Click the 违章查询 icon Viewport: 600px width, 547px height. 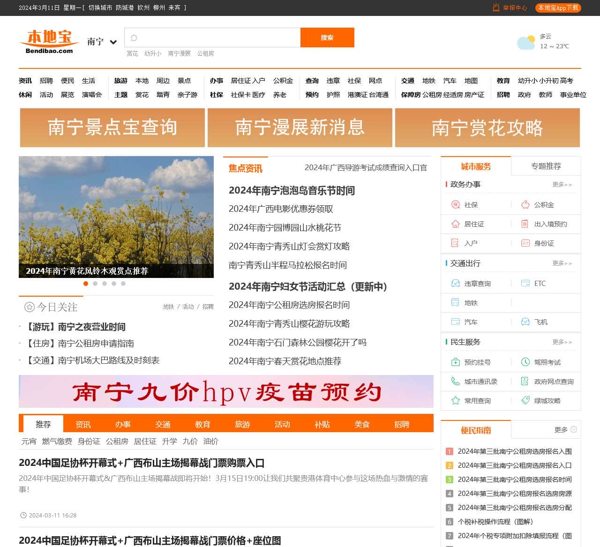coord(455,284)
